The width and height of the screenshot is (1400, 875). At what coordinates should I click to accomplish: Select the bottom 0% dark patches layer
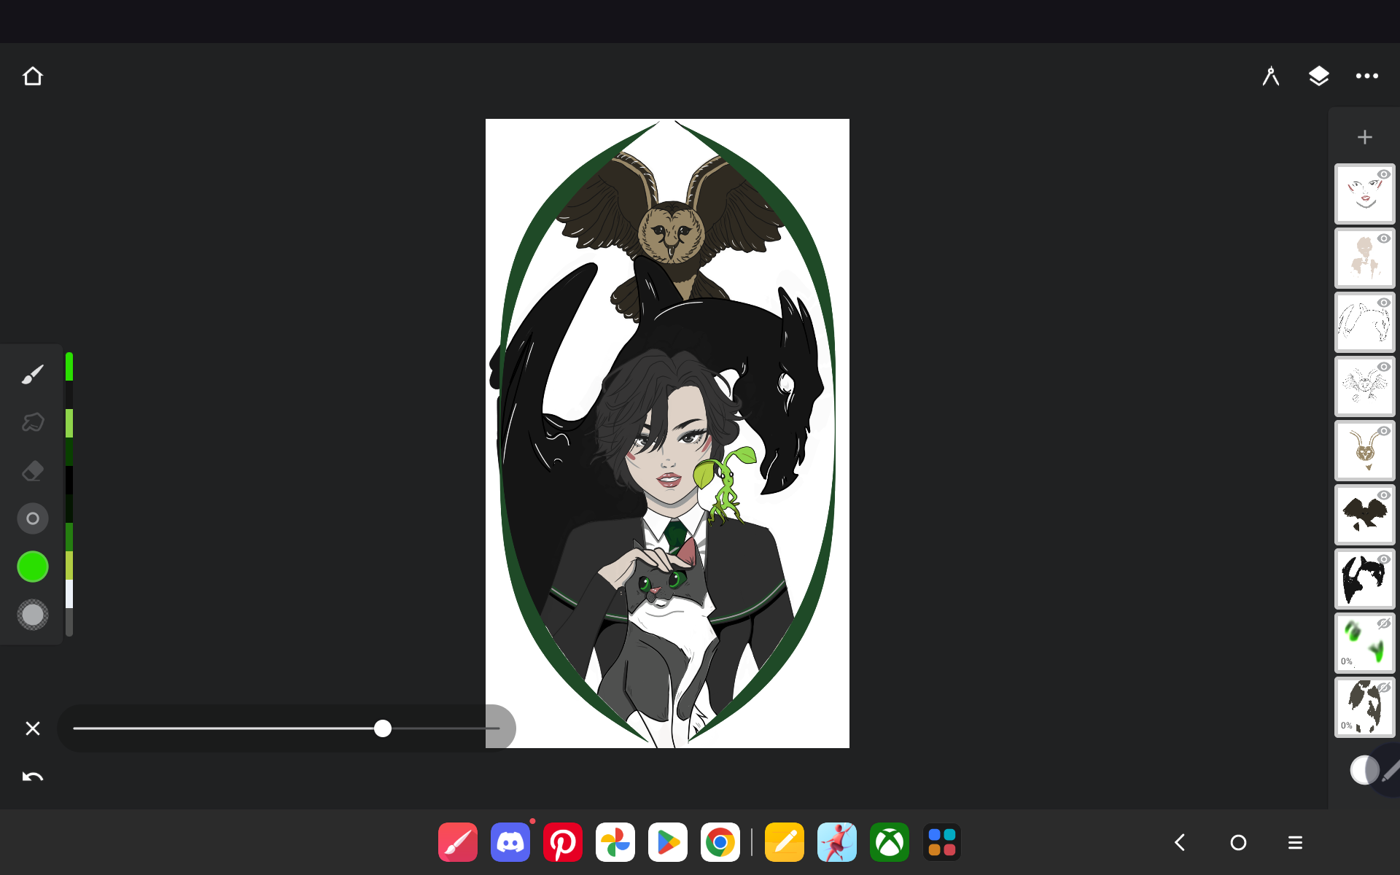(x=1364, y=707)
